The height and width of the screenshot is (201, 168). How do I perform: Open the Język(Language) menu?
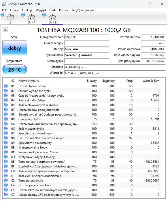pyautogui.click(x=83, y=10)
